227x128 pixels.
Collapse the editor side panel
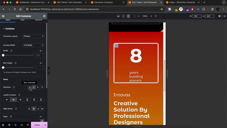click(x=49, y=70)
